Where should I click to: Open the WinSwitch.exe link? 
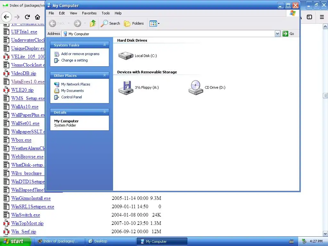point(26,215)
